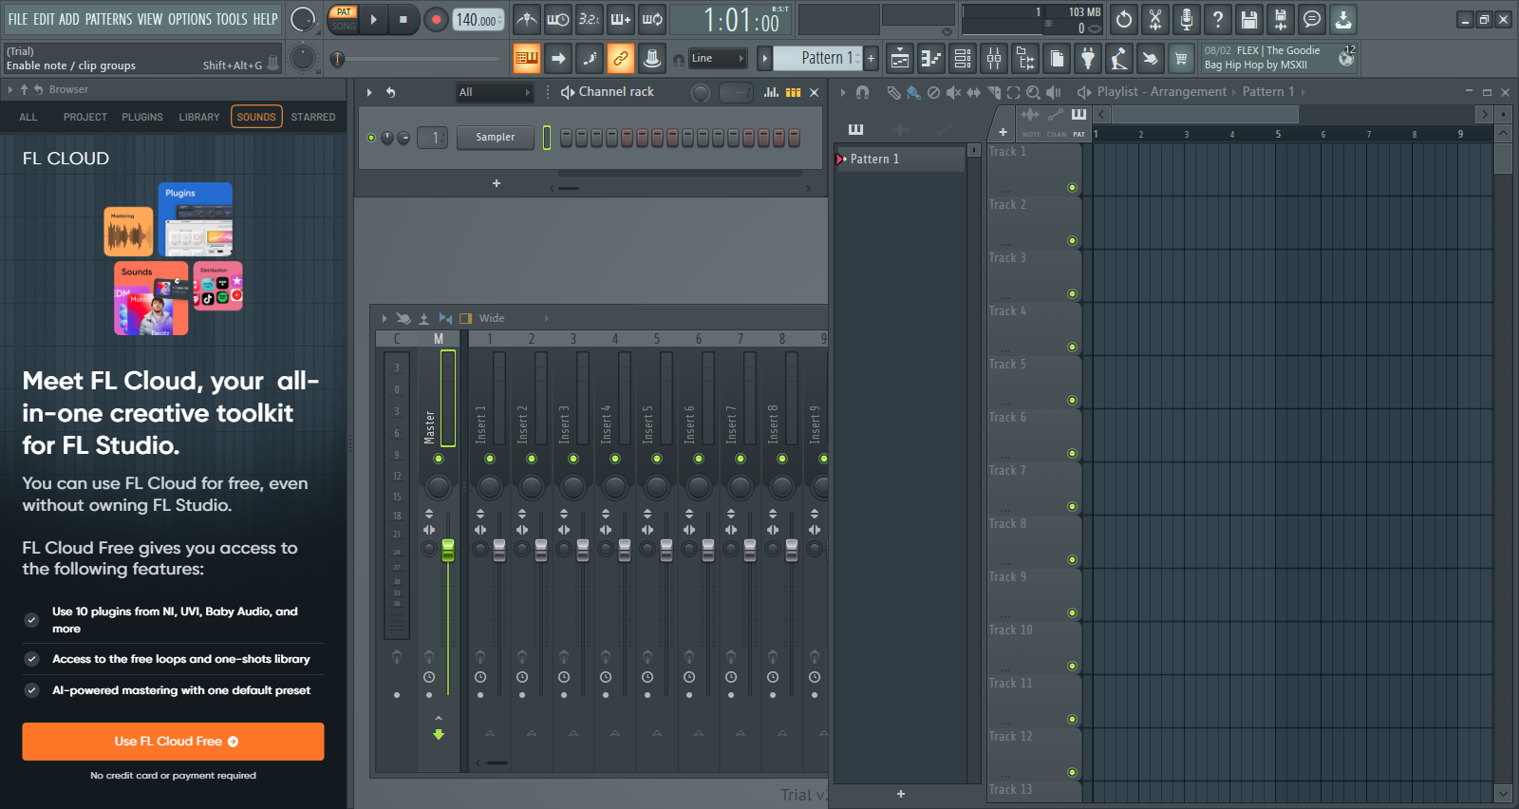Image resolution: width=1519 pixels, height=809 pixels.
Task: Open the Piano roll view icon
Action: point(931,58)
